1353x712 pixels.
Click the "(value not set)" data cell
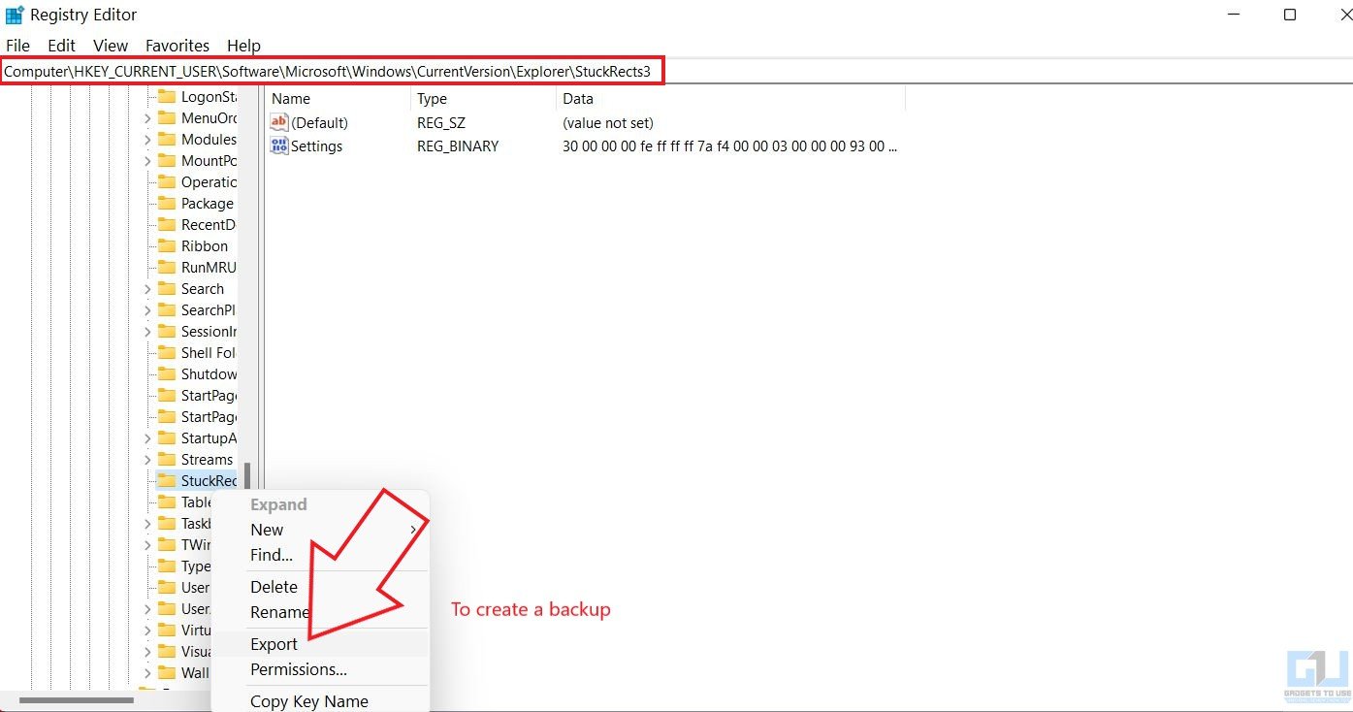click(608, 123)
